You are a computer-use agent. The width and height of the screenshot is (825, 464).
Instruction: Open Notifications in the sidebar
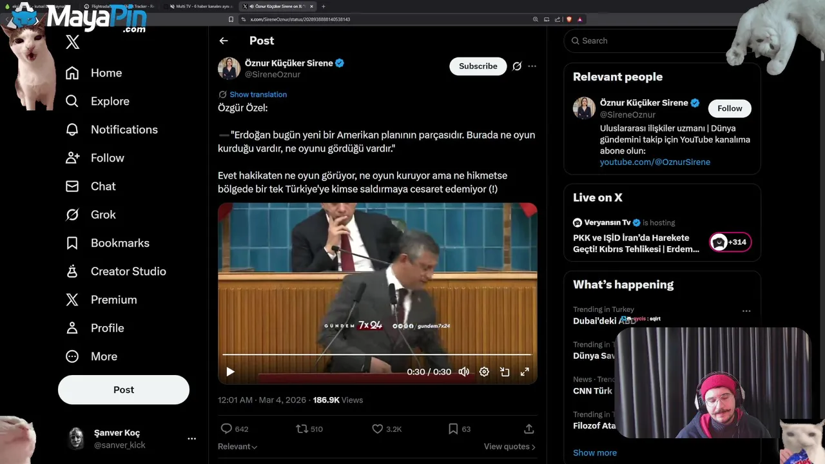(112, 130)
